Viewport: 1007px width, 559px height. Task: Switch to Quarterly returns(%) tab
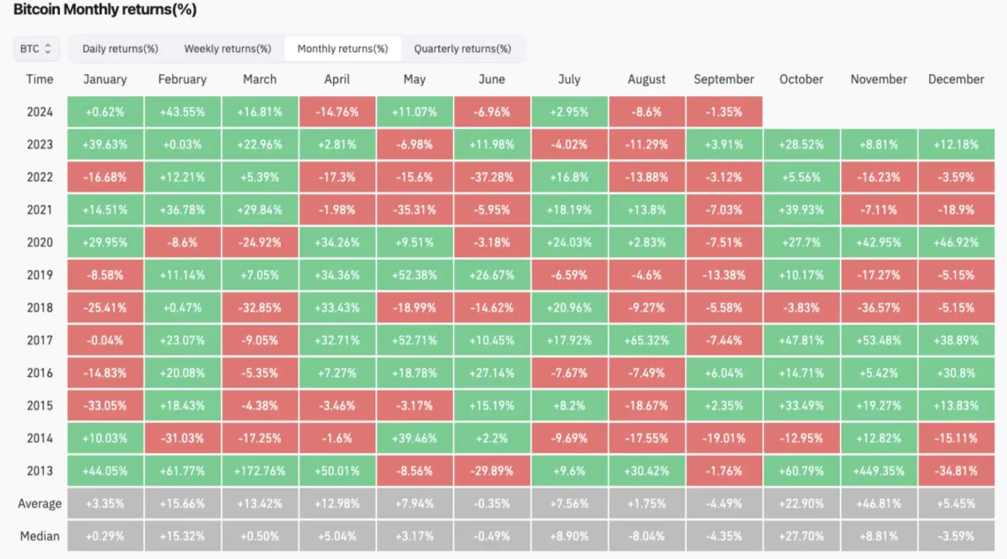pos(462,49)
